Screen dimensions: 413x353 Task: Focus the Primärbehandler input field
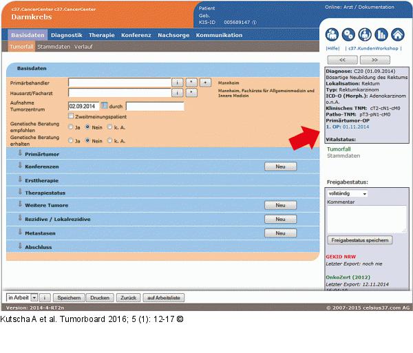pos(120,83)
